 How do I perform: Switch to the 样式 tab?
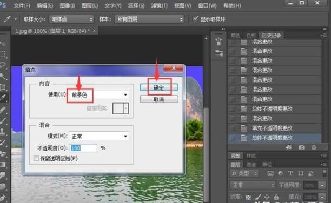[251, 155]
